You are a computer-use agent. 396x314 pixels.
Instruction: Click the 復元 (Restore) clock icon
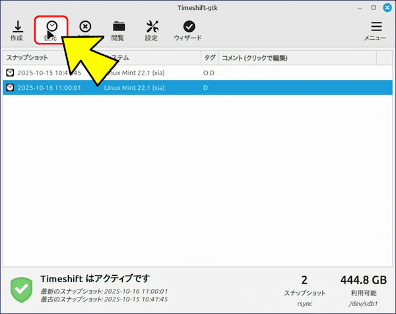click(51, 27)
